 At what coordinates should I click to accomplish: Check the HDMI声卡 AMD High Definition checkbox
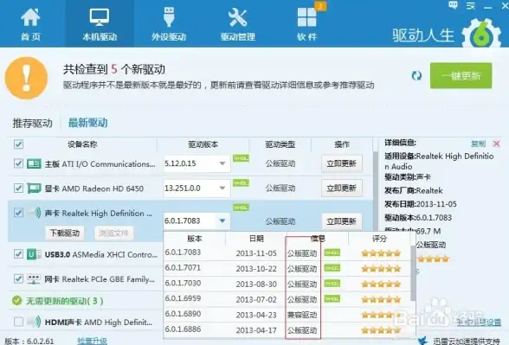[x=18, y=322]
